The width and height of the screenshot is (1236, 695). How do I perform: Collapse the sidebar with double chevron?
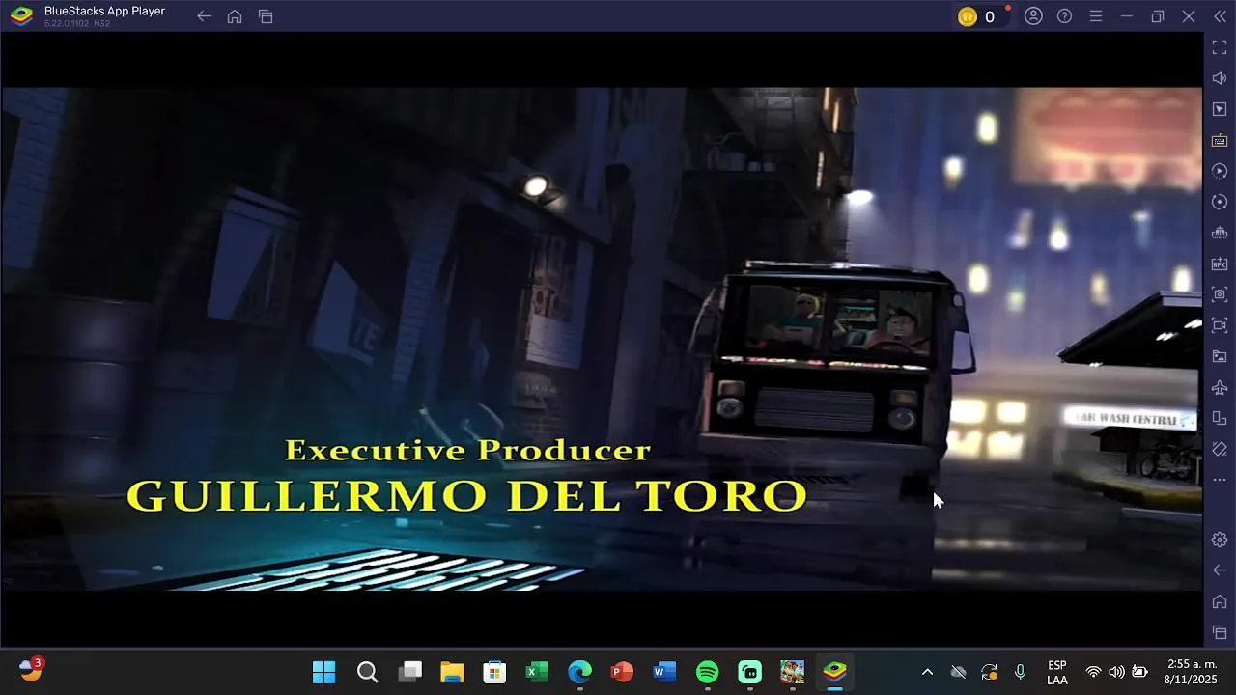point(1220,16)
